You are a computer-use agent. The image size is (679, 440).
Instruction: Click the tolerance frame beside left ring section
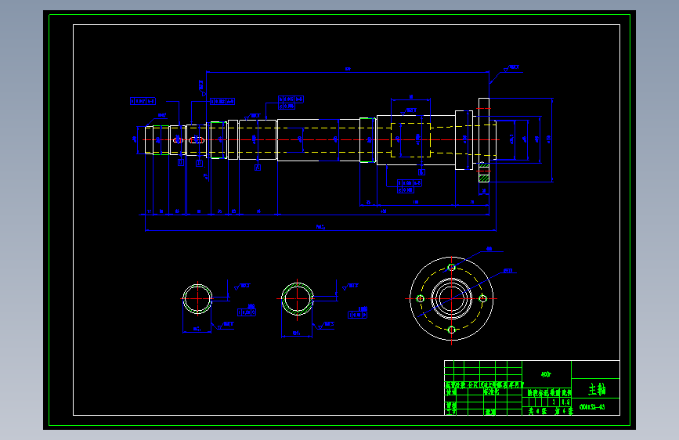pos(247,312)
